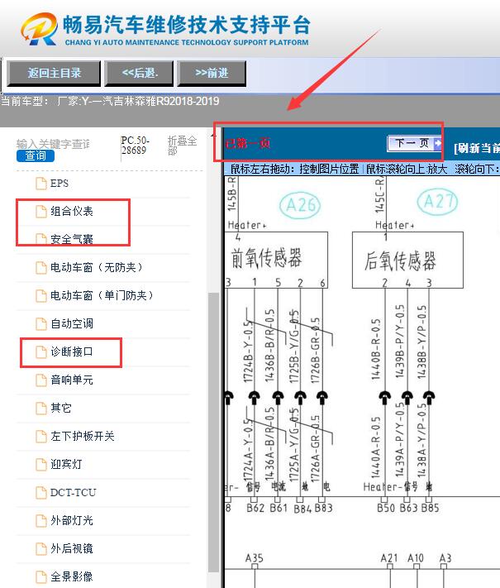
Task: Click the document icon beside 电动车窗（无防夹）
Action: [x=40, y=267]
